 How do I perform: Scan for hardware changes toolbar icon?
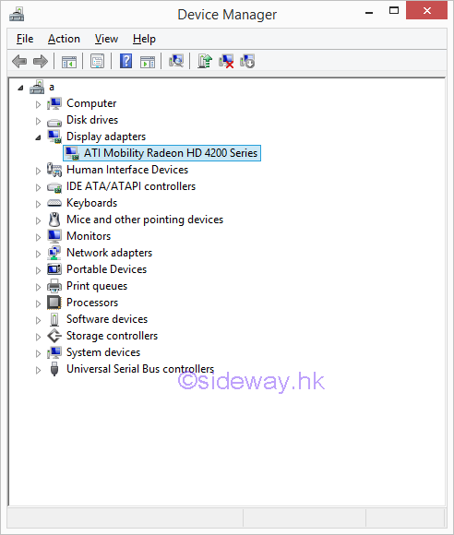(176, 62)
